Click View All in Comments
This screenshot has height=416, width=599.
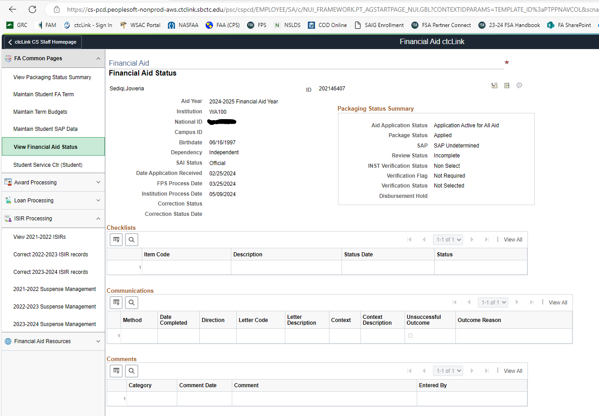click(x=513, y=371)
